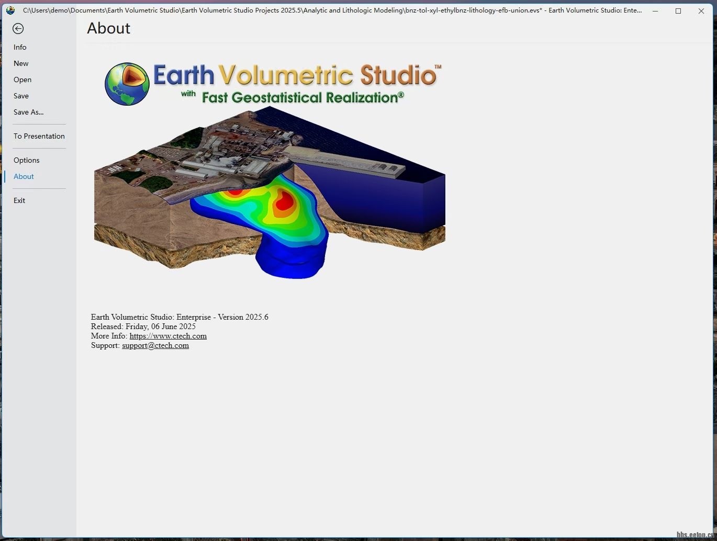The width and height of the screenshot is (717, 541).
Task: Choose Open from the backstage menu
Action: click(x=23, y=80)
